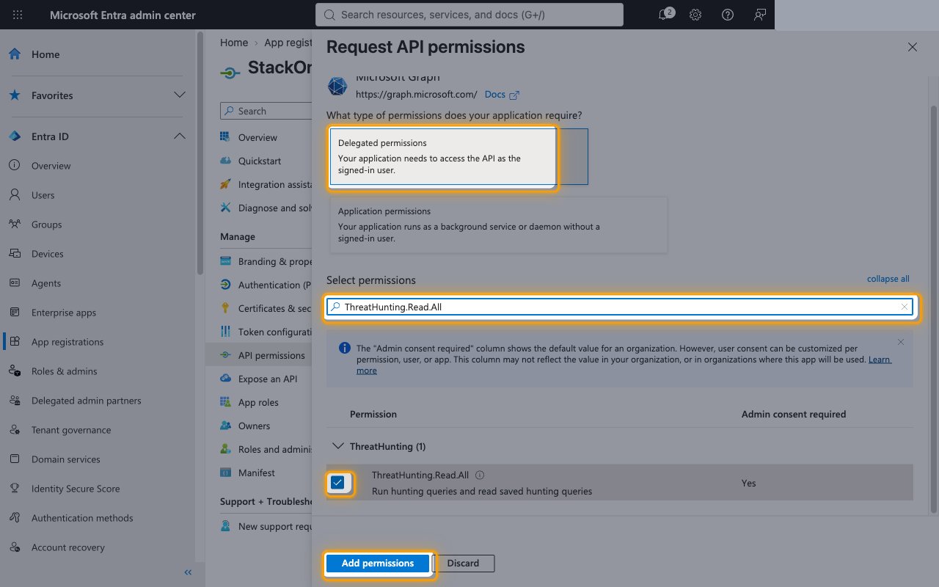Click the app registration menu Search box
939x587 pixels.
tap(266, 111)
